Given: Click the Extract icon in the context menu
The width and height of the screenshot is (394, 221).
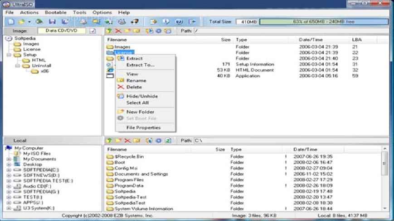Looking at the screenshot, I should [121, 58].
